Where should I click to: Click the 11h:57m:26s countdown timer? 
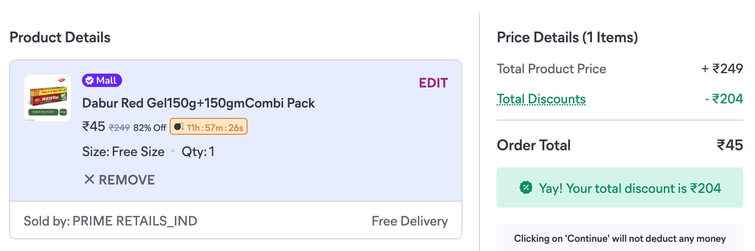click(x=215, y=128)
